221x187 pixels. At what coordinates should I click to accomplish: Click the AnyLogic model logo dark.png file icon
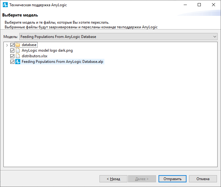click(x=18, y=50)
